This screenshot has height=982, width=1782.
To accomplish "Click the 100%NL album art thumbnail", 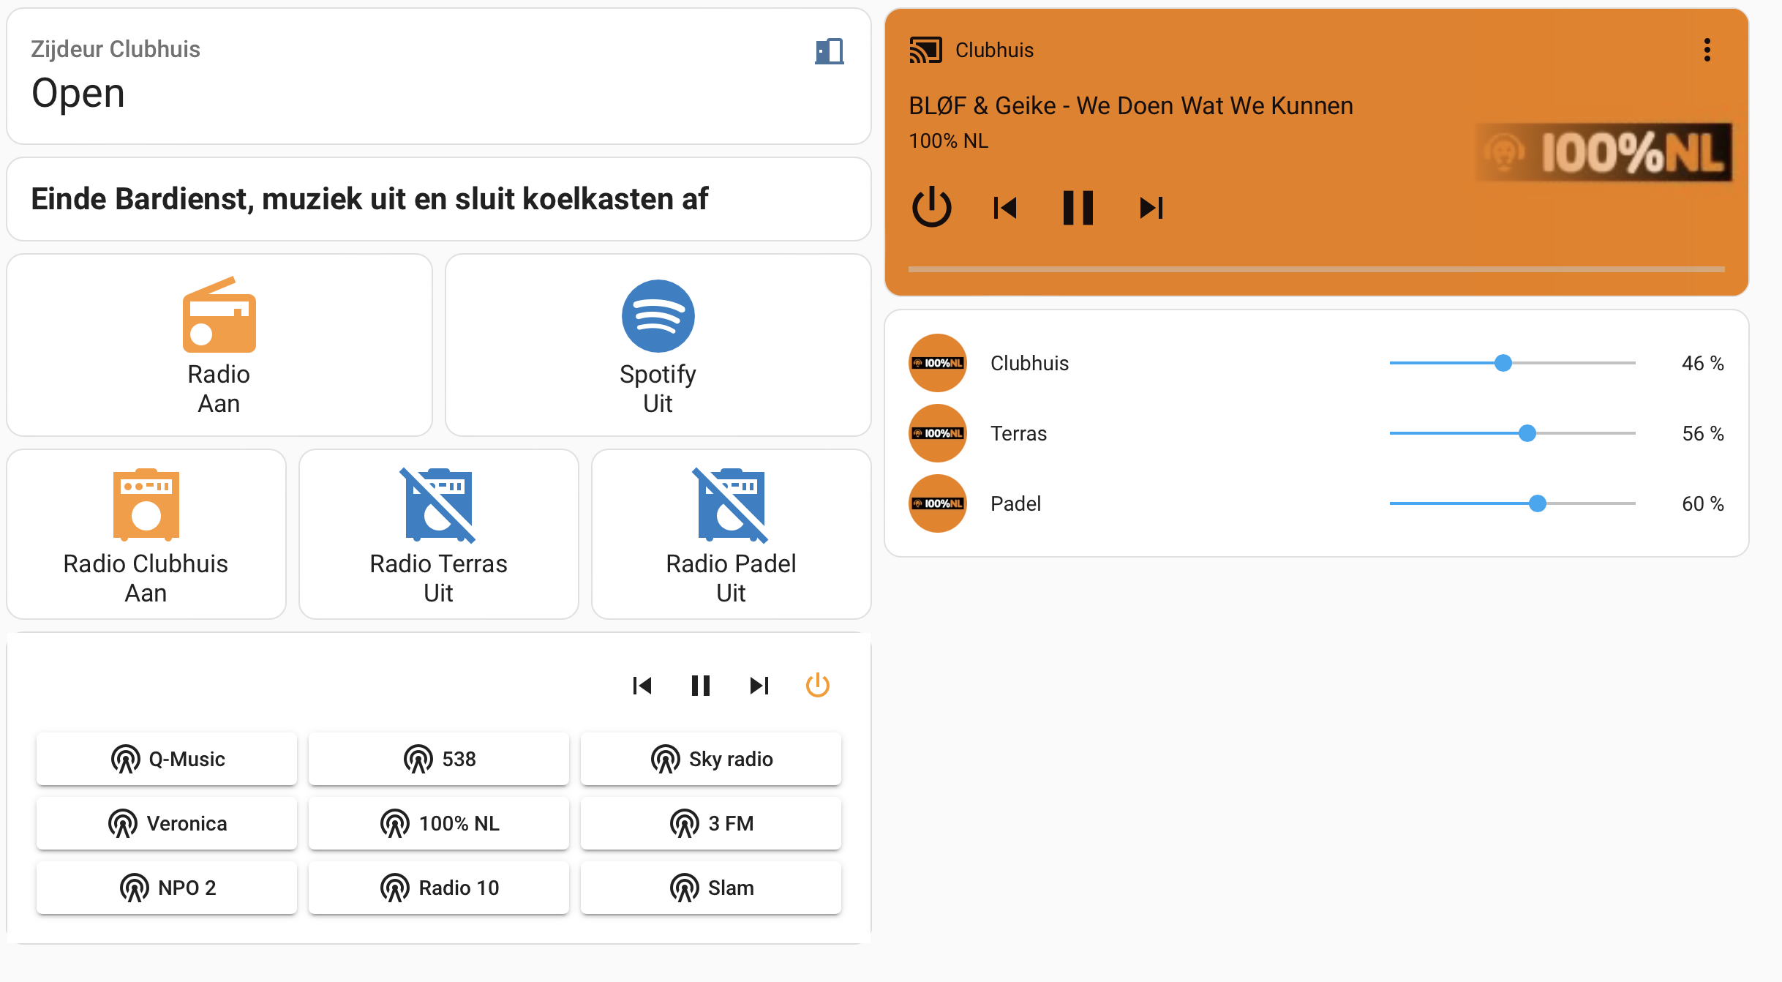I will coord(1603,152).
